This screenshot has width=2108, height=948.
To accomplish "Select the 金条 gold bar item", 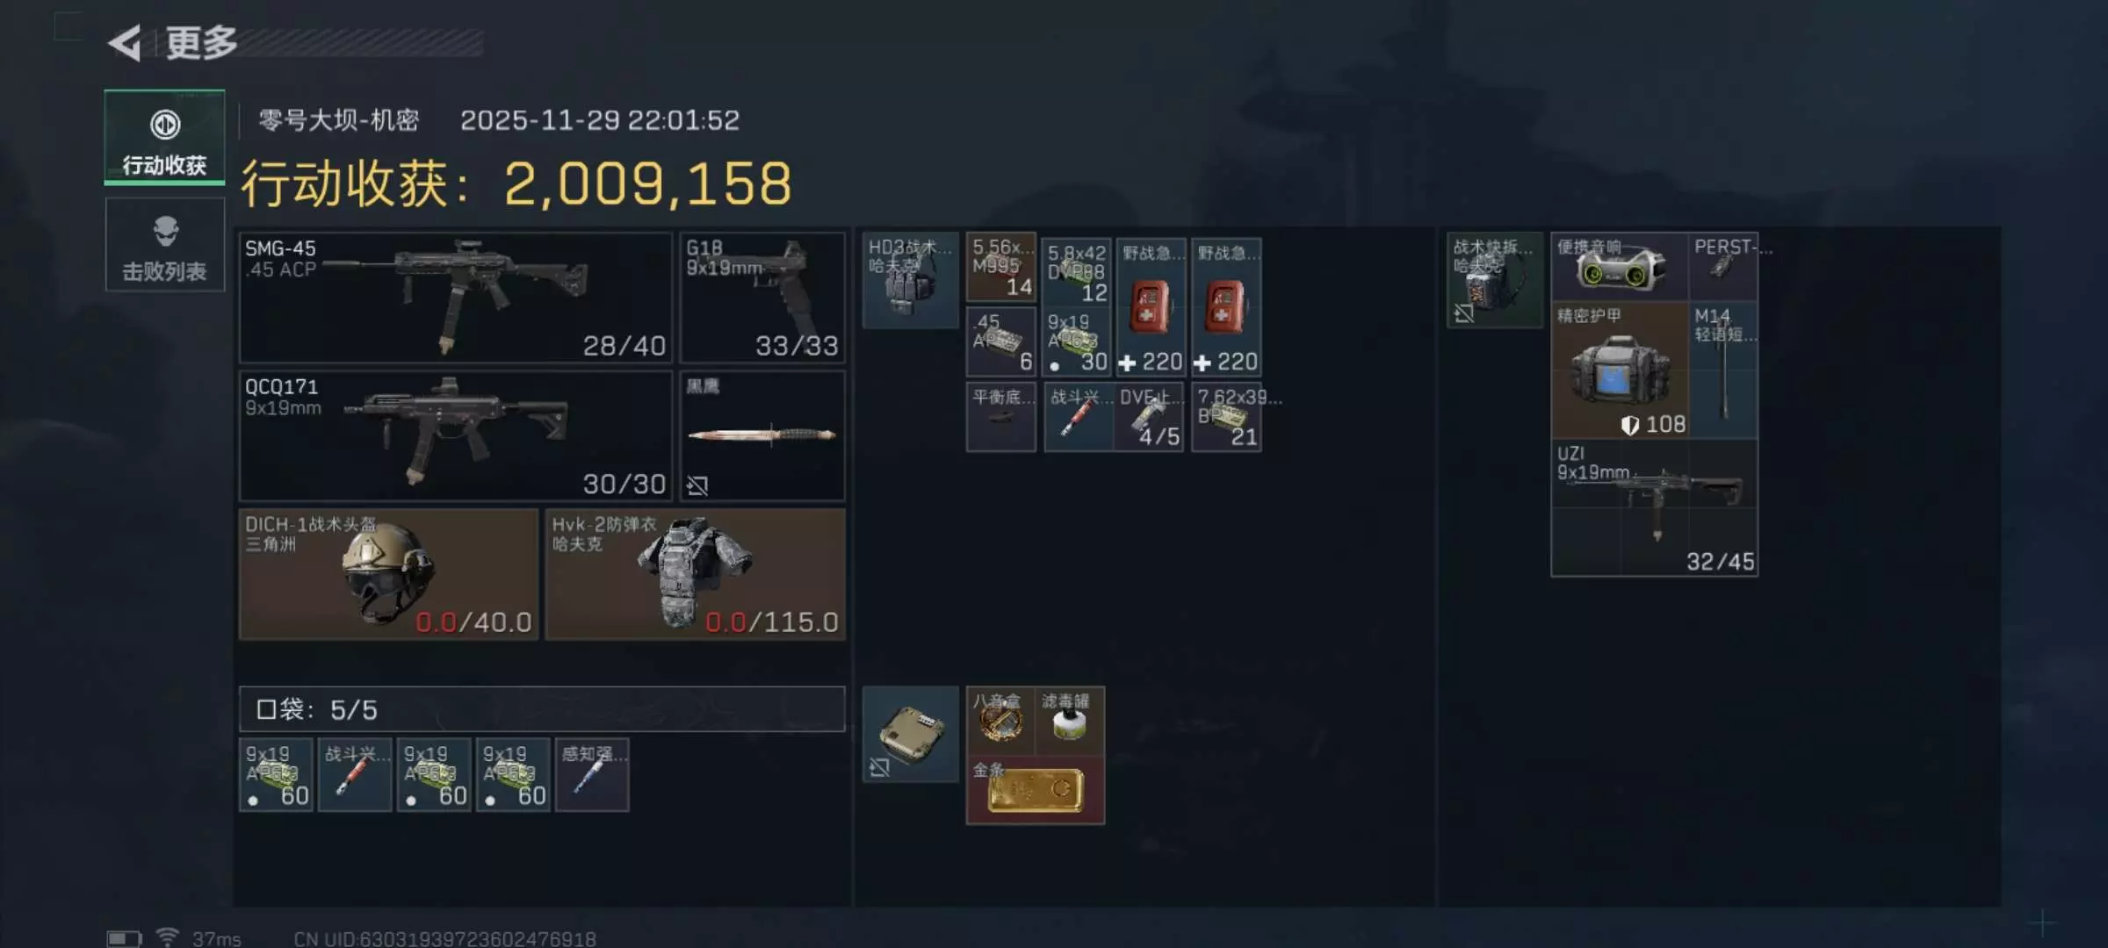I will [x=1035, y=790].
